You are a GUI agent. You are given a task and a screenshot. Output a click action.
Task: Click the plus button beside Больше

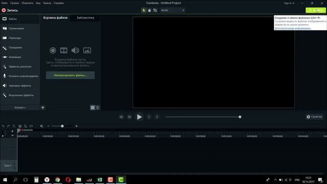pyautogui.click(x=43, y=107)
